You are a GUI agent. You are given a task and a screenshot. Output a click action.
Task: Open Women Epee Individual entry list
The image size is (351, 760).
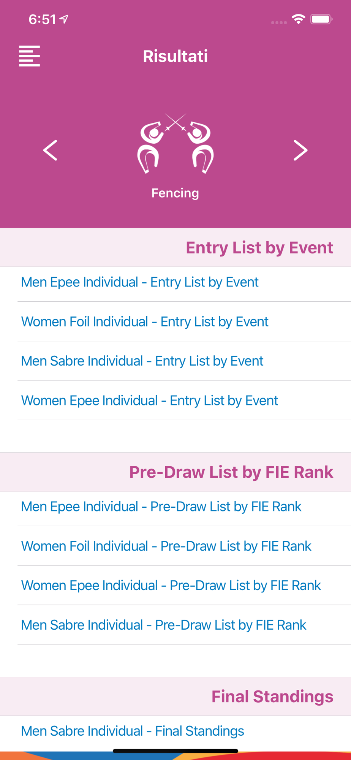[150, 401]
